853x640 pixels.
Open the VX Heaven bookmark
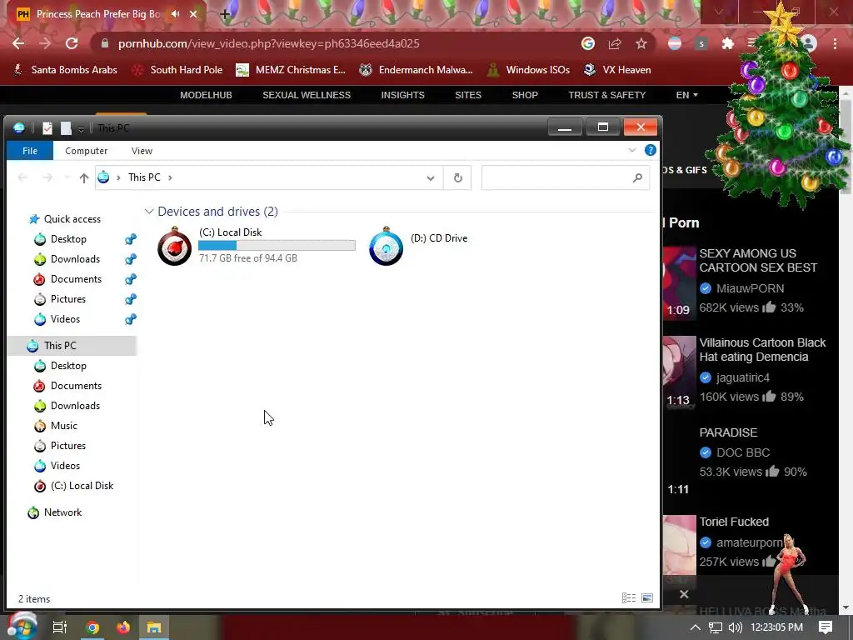coord(617,70)
